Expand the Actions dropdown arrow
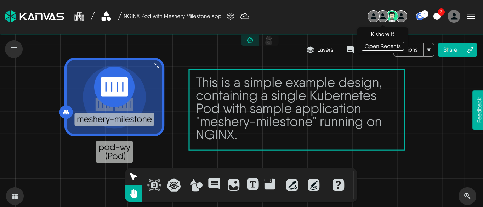This screenshot has height=207, width=483. point(429,50)
